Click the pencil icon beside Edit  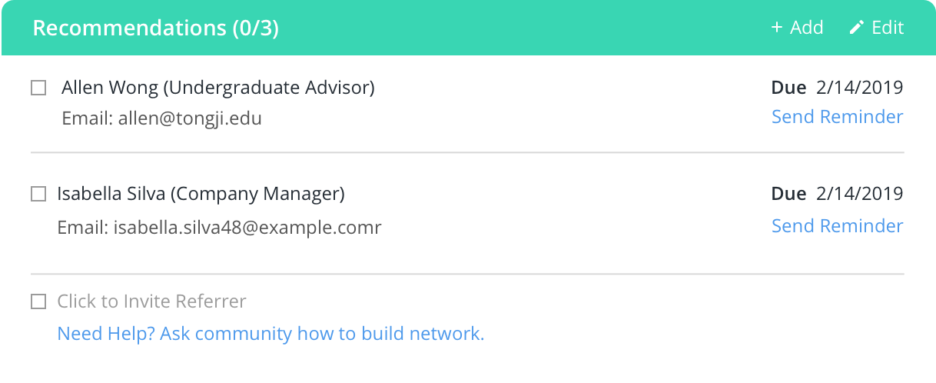[856, 28]
